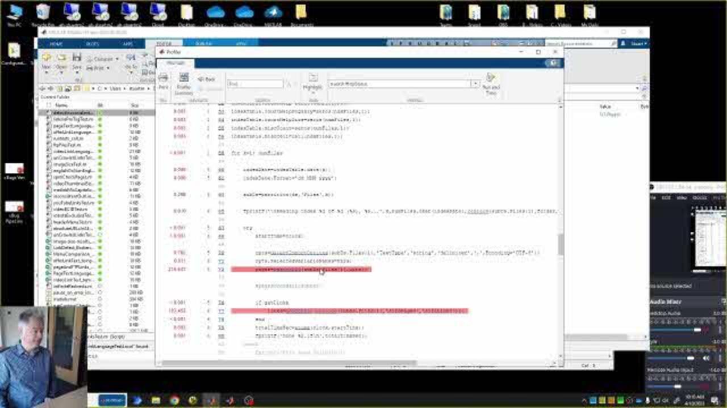This screenshot has width=727, height=408.
Task: Click the Find text field in Profiler
Action: click(x=255, y=84)
